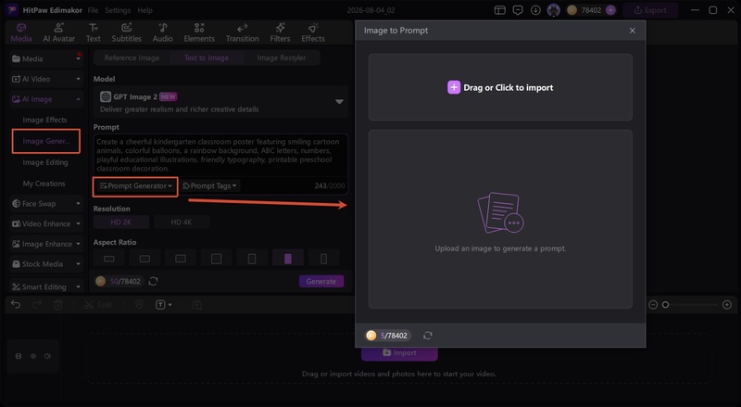Click the Generate button

[321, 281]
